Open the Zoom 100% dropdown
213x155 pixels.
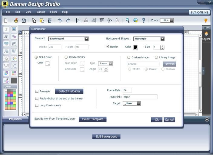tap(167, 21)
